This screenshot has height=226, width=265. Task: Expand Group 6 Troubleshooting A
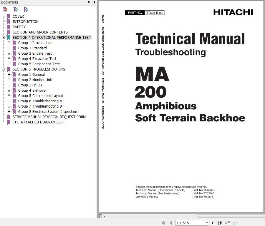9,101
